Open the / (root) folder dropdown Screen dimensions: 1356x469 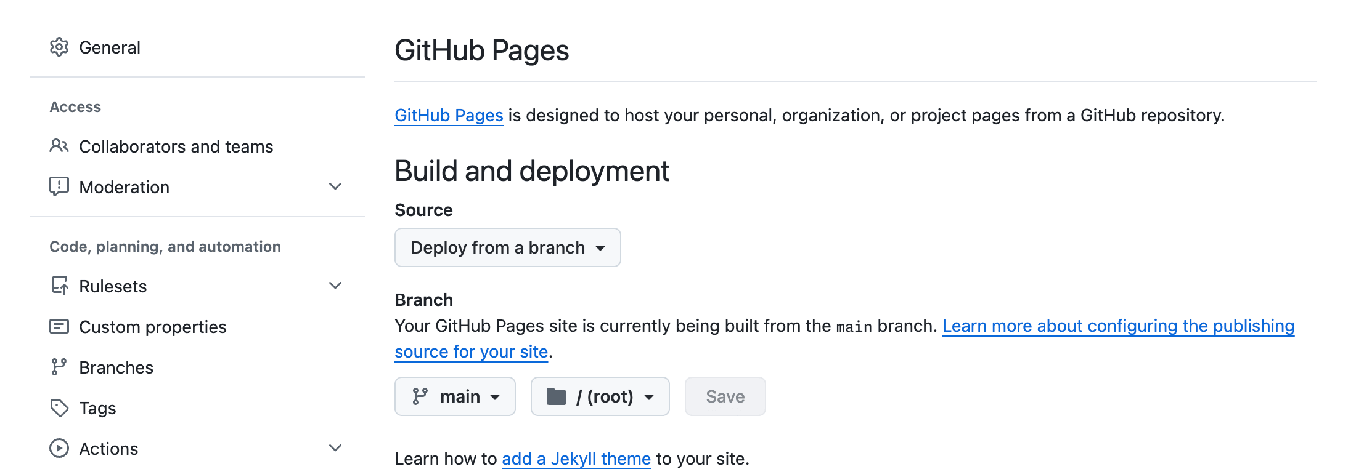point(600,396)
